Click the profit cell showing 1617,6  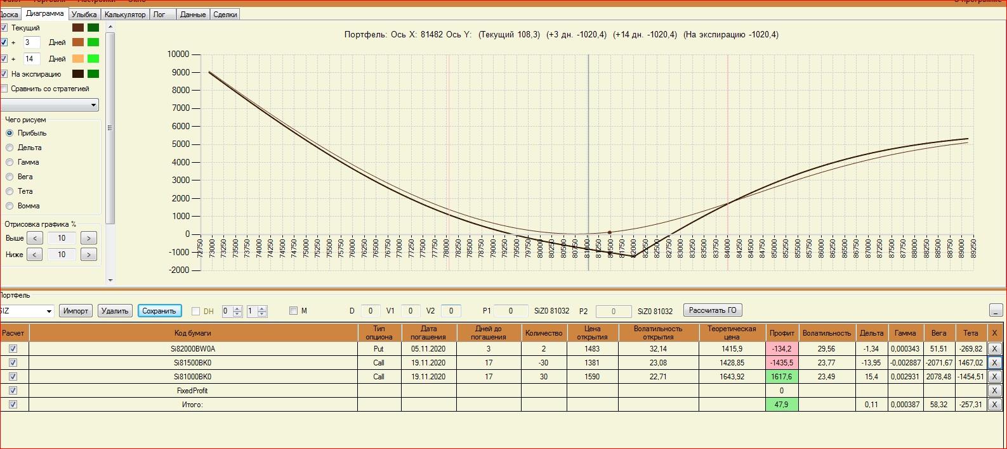(x=782, y=377)
